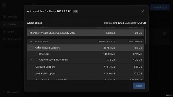Click the iOS Build Support label
173x97 pixels.
[45, 67]
